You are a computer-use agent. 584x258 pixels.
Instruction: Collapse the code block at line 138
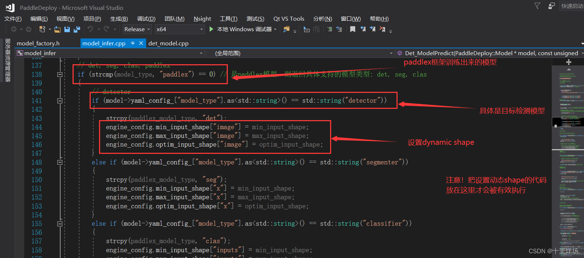(x=60, y=74)
